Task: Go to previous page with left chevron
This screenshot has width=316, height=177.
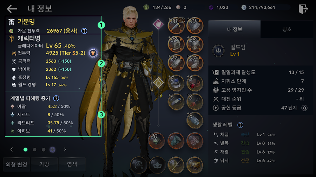Action: (12, 149)
